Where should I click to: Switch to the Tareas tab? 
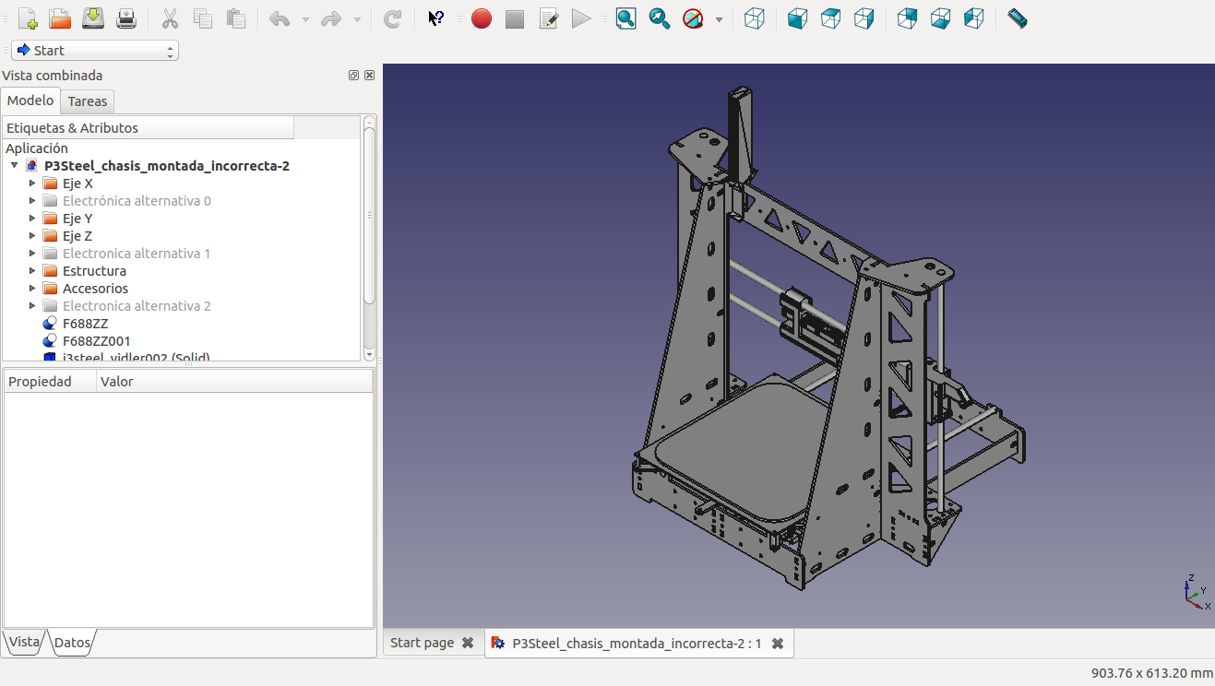(x=88, y=101)
